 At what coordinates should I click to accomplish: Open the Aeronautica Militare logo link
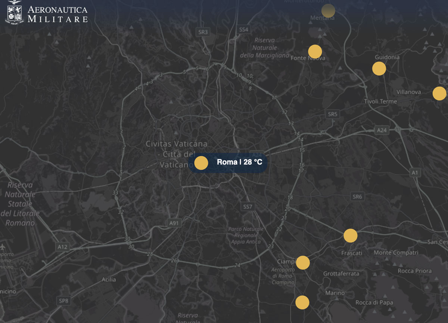(46, 13)
